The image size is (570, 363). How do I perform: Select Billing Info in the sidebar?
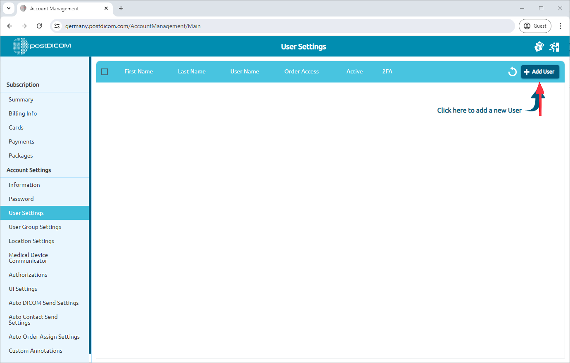pyautogui.click(x=22, y=113)
